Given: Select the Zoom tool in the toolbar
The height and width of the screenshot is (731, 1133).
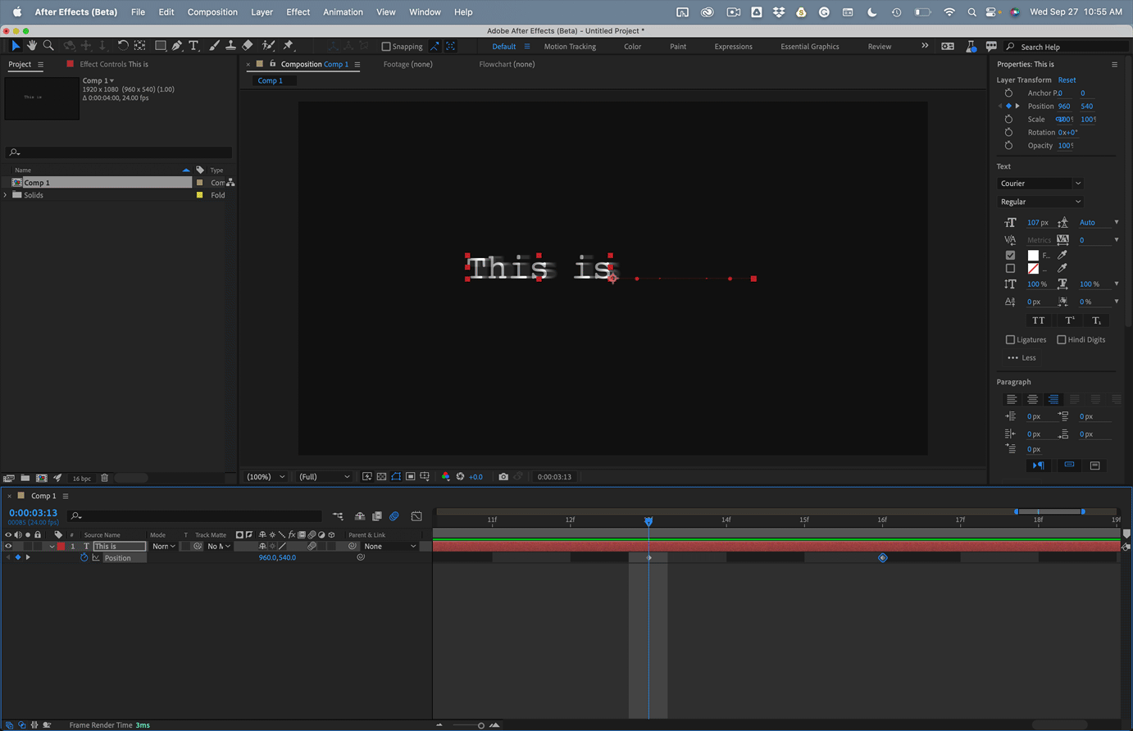Looking at the screenshot, I should (x=48, y=46).
